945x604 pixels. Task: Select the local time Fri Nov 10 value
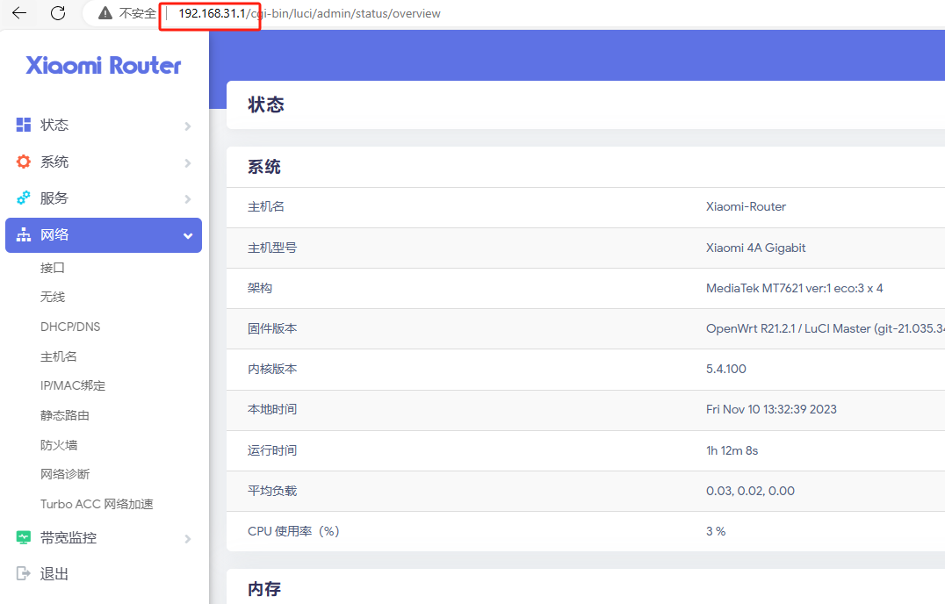(771, 409)
